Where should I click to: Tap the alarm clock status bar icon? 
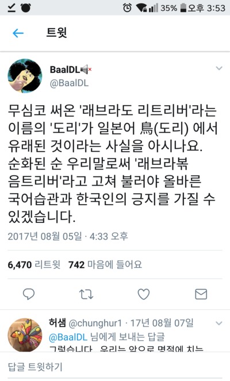127,8
